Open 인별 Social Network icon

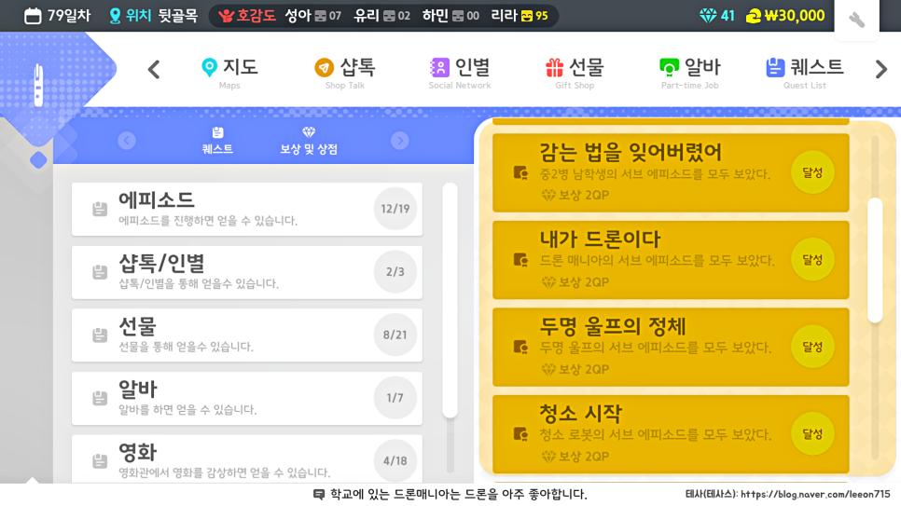(439, 67)
